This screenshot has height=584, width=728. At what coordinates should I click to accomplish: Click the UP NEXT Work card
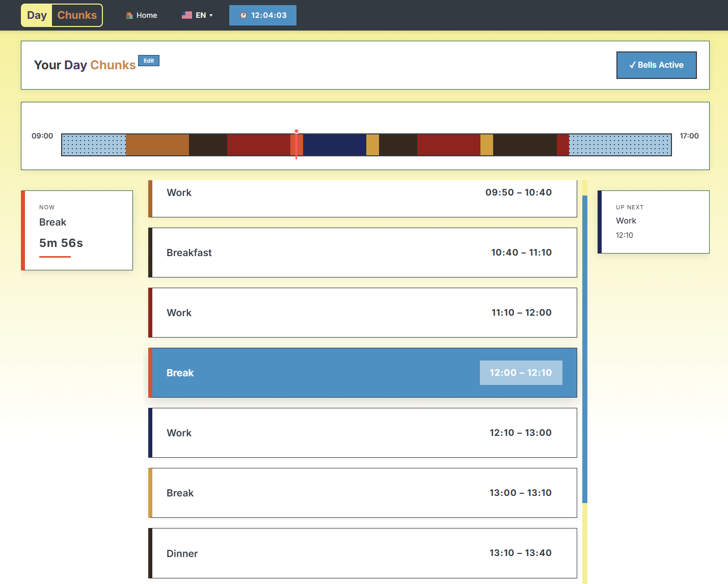point(653,222)
